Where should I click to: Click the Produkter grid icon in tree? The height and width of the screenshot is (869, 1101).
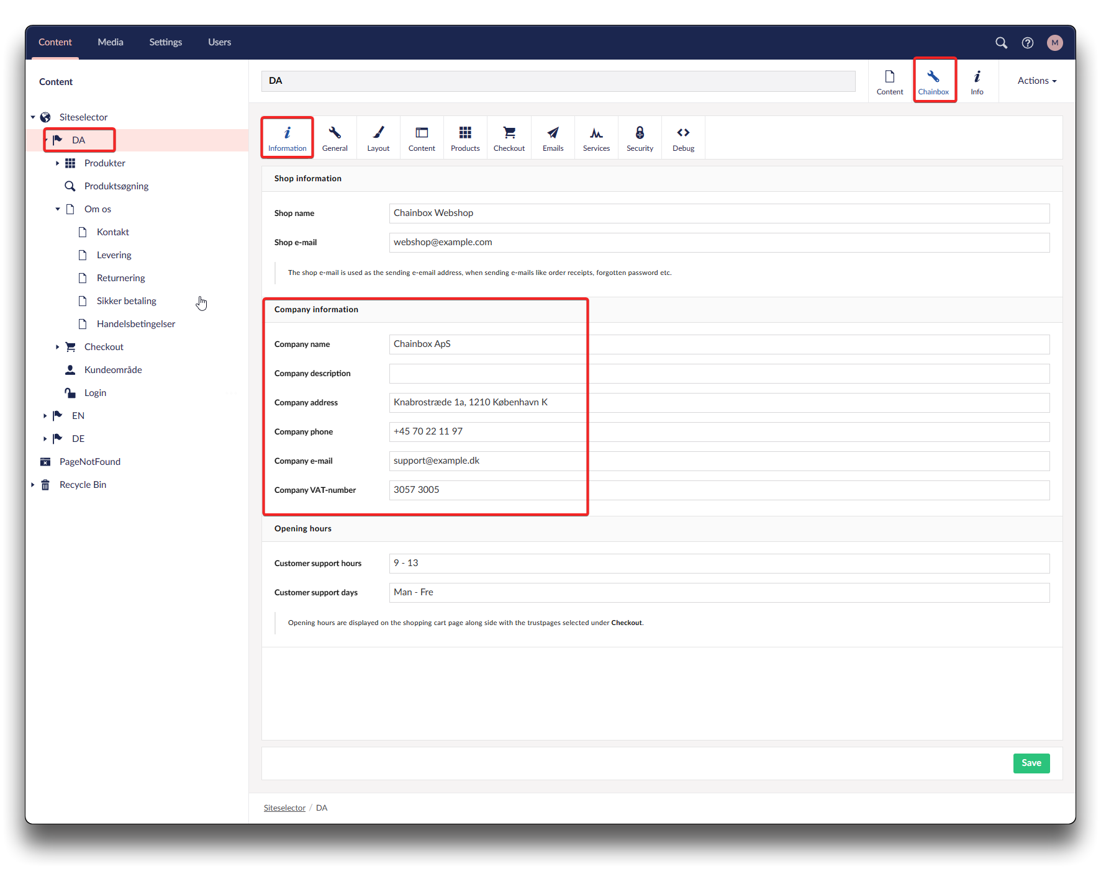pos(70,163)
